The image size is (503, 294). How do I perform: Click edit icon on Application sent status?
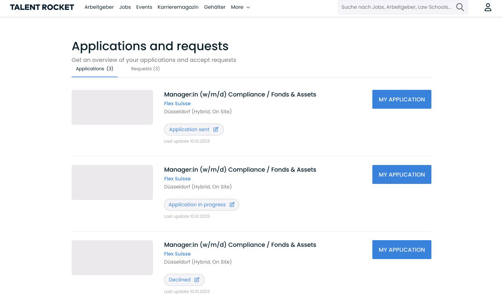click(216, 129)
